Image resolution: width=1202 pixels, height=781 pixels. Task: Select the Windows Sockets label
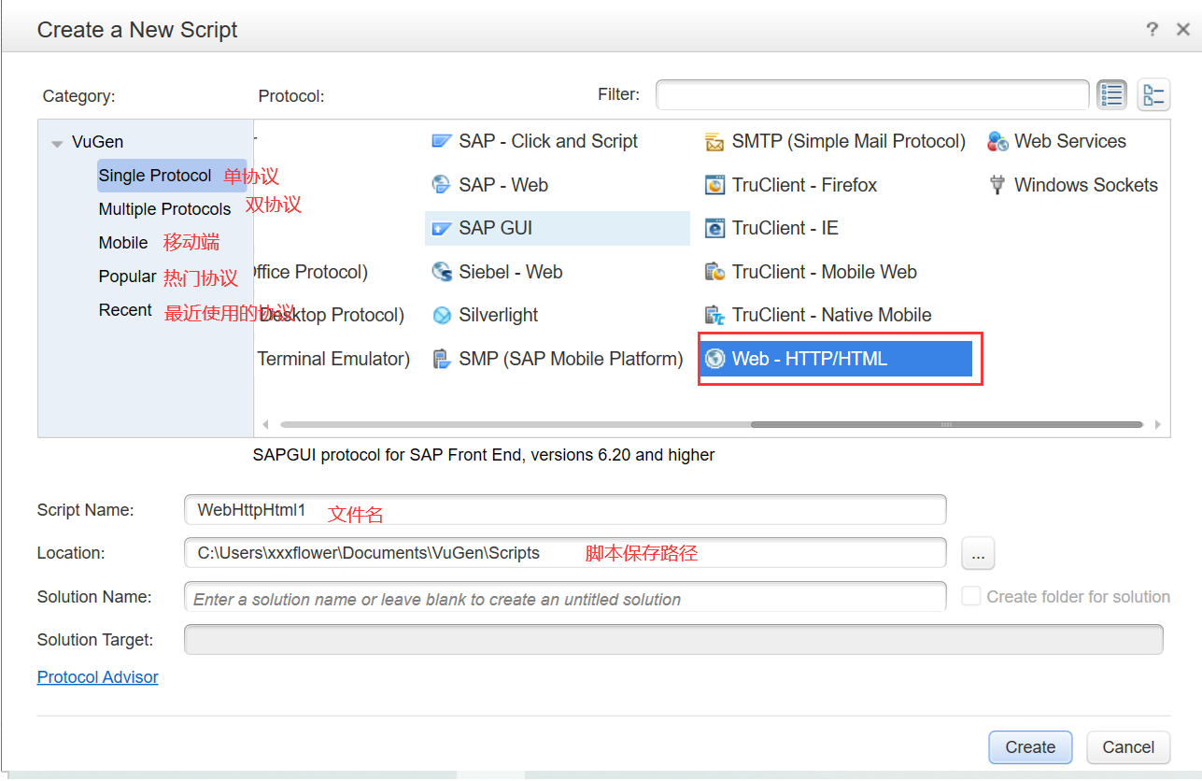[1086, 185]
